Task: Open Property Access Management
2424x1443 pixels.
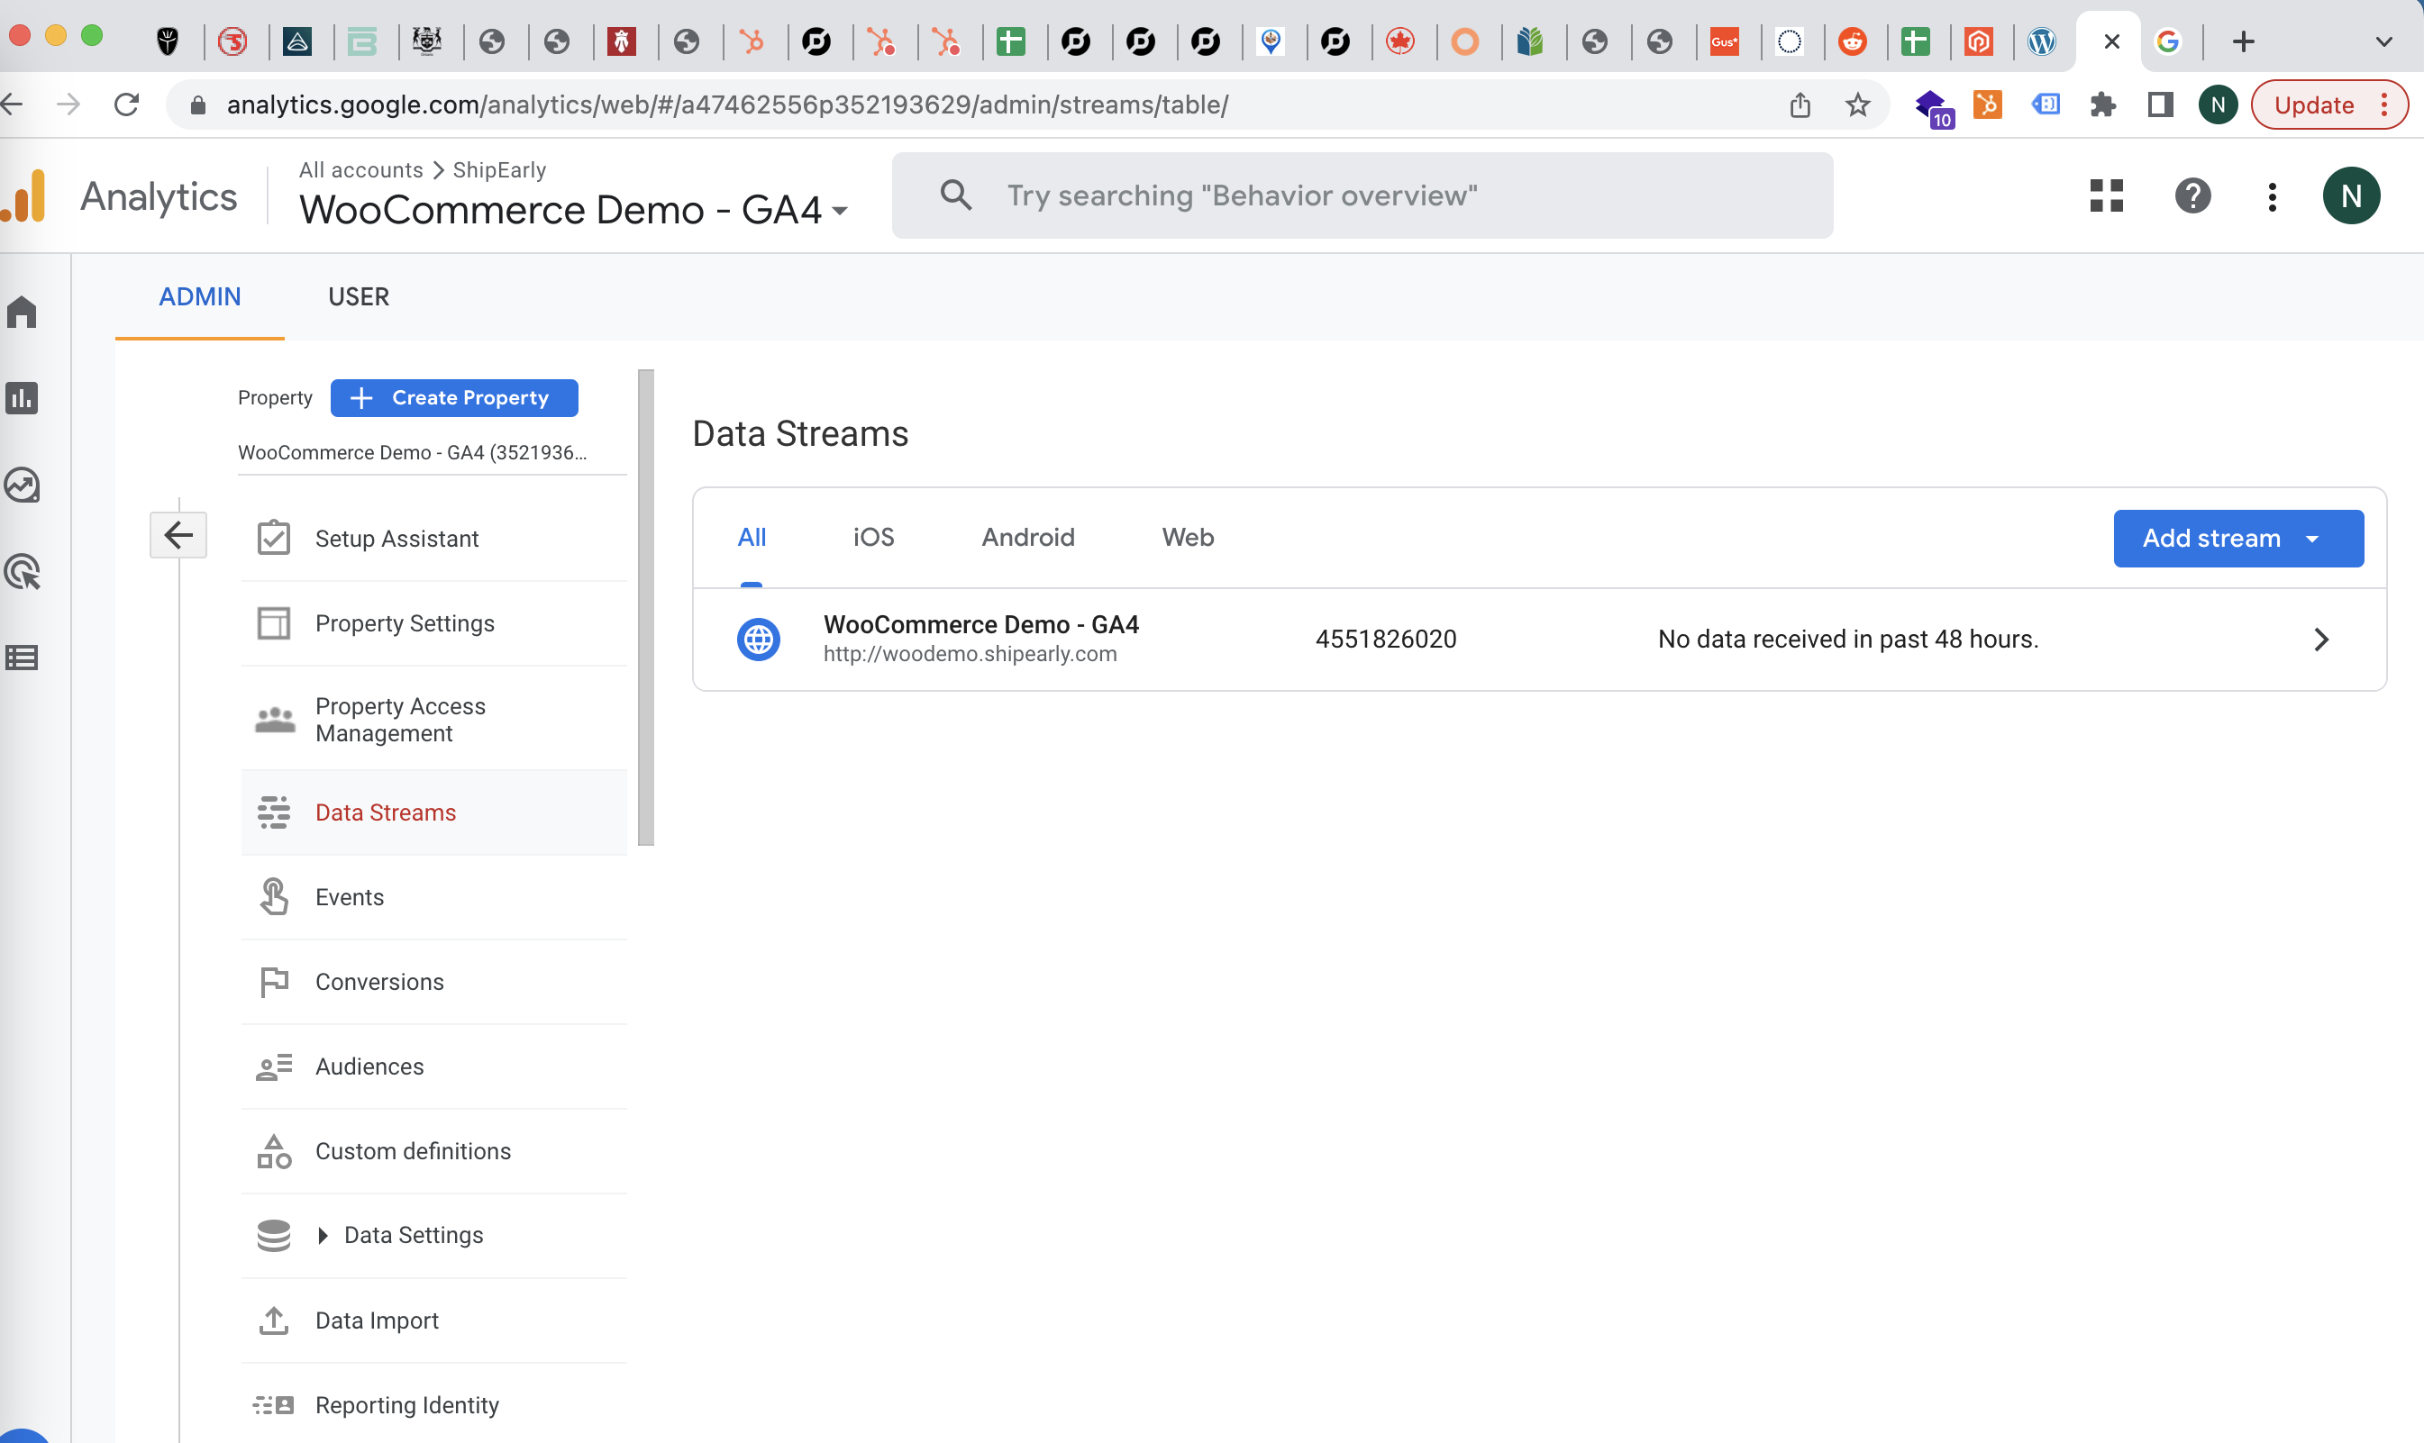Action: [433, 720]
